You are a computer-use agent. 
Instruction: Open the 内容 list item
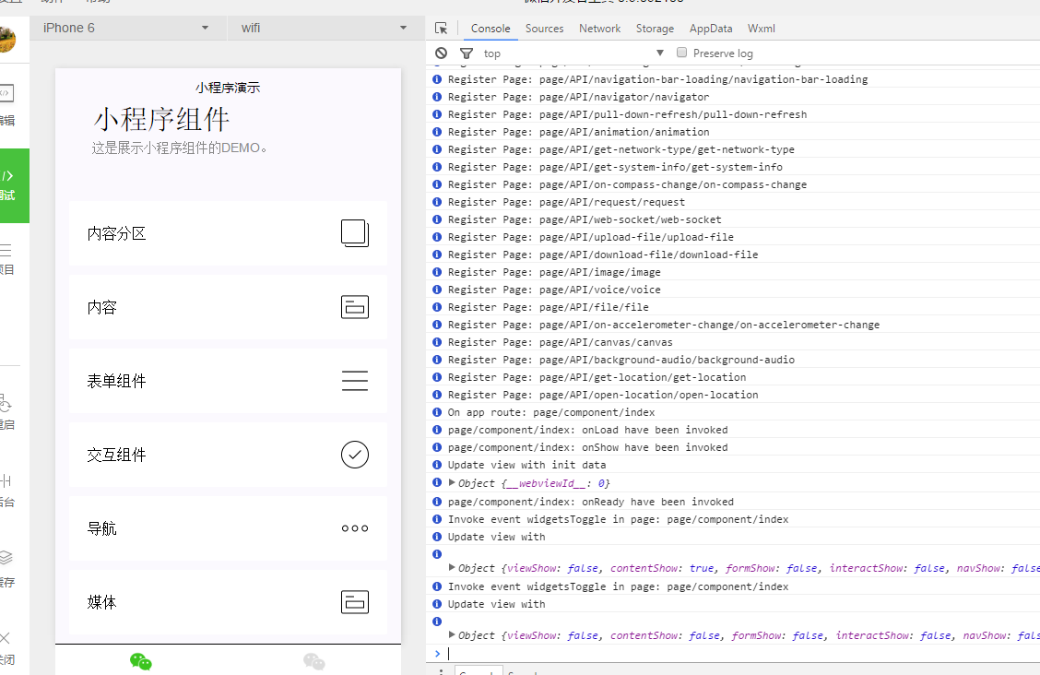[228, 307]
